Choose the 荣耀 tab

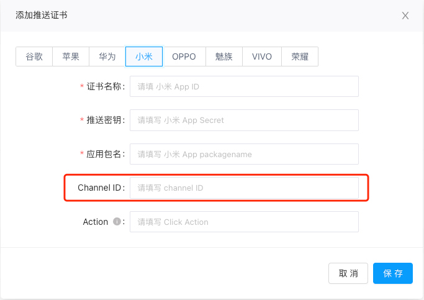pos(300,57)
